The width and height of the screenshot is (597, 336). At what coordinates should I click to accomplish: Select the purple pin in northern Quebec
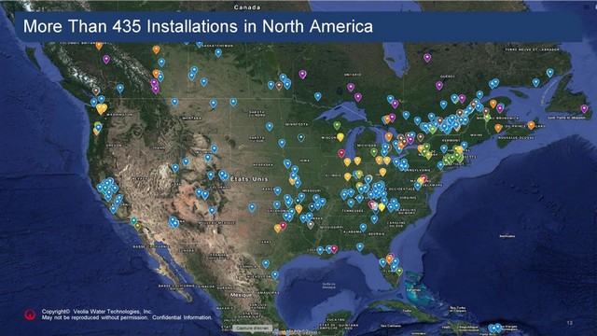tap(427, 58)
